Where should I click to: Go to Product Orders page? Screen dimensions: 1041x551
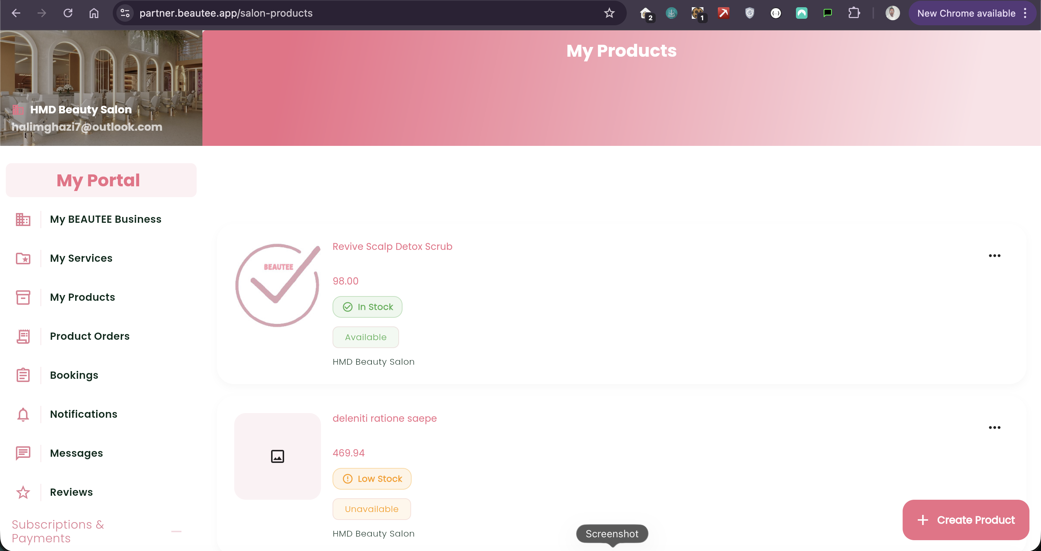tap(90, 336)
